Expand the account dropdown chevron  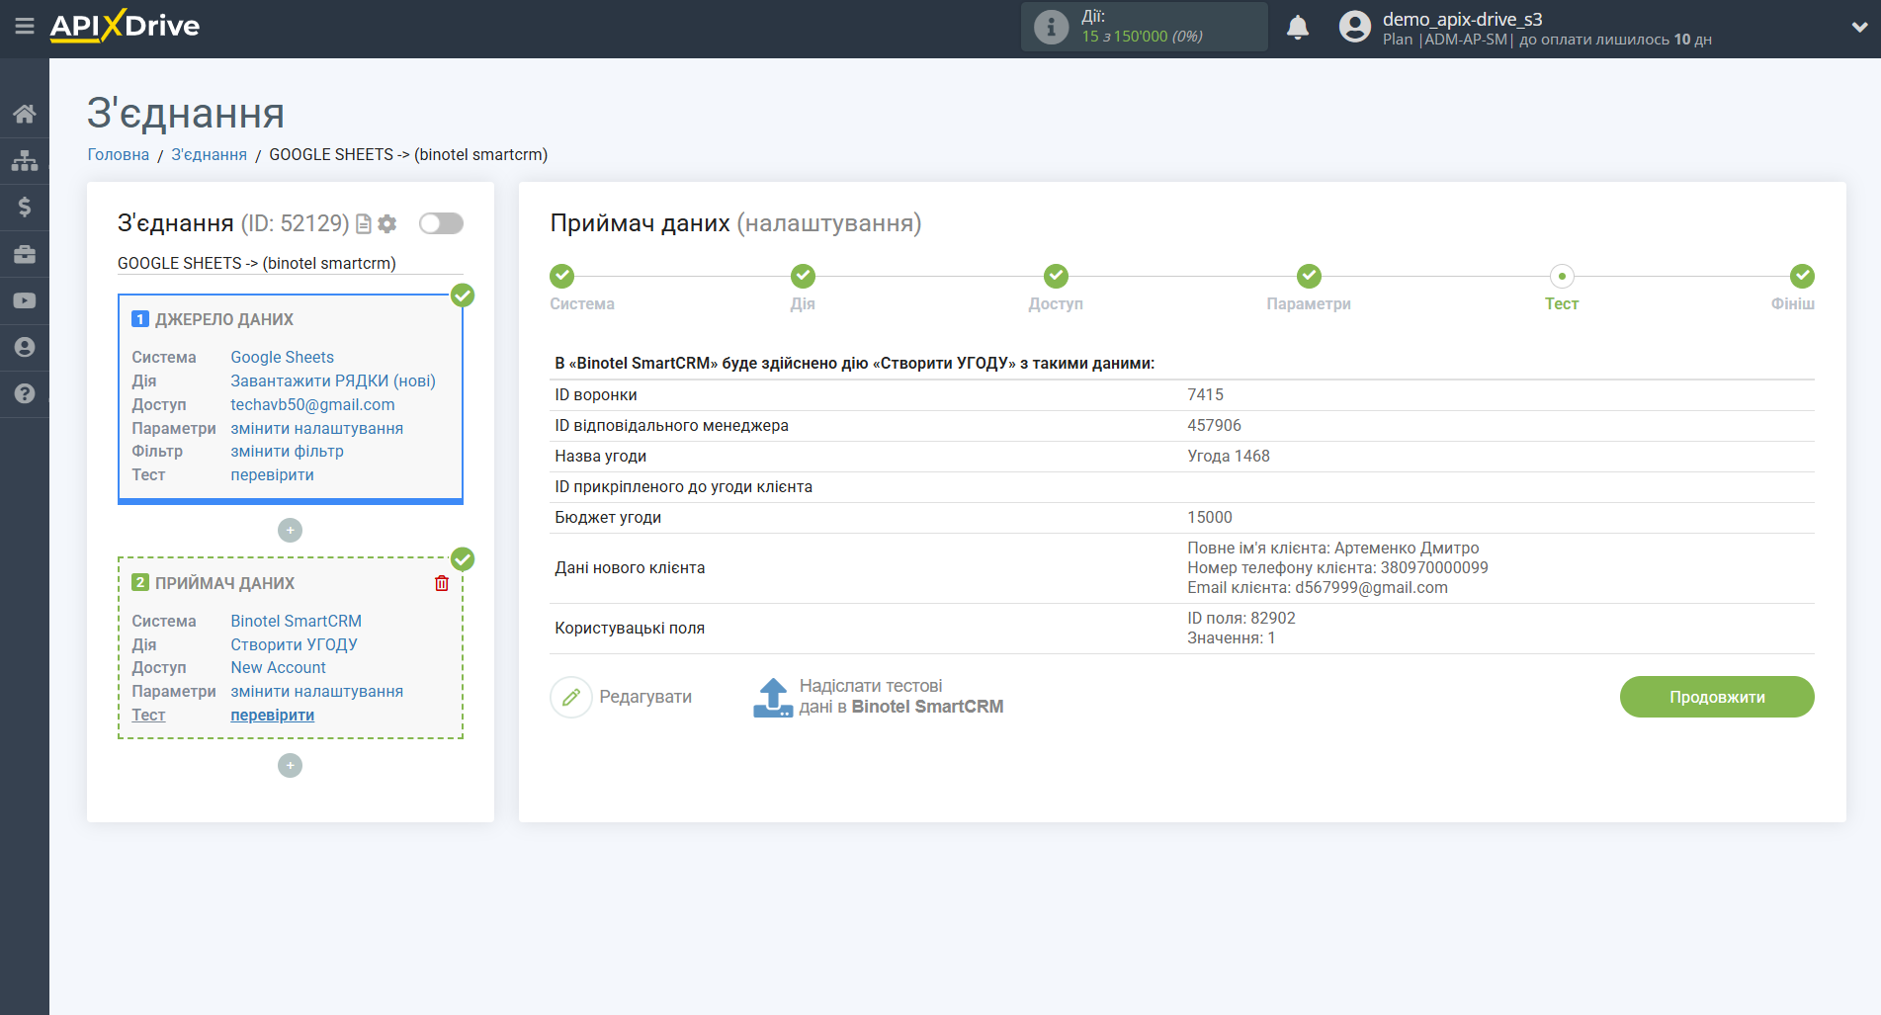point(1859,28)
